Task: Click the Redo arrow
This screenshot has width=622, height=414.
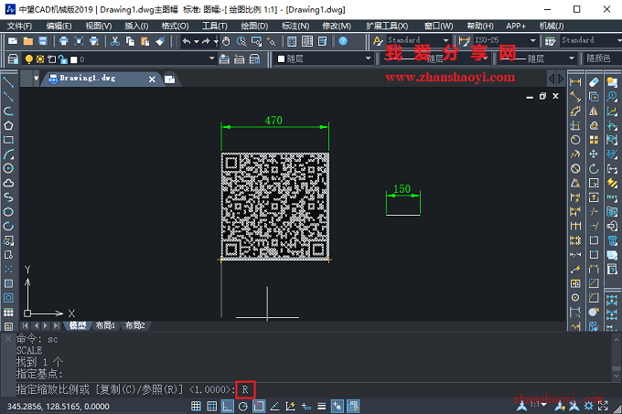Action: [206, 41]
